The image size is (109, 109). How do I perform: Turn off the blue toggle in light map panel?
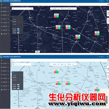(x=18, y=87)
